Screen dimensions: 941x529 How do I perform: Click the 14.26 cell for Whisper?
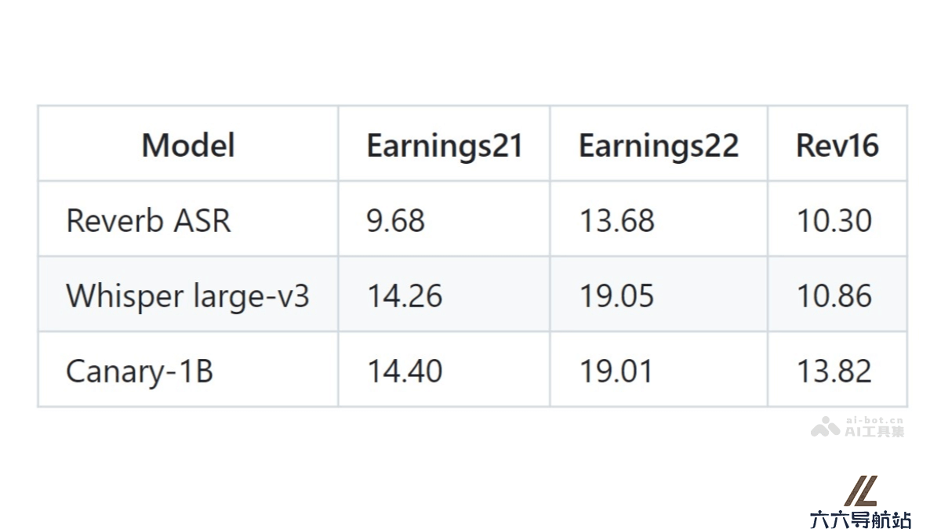pos(405,296)
